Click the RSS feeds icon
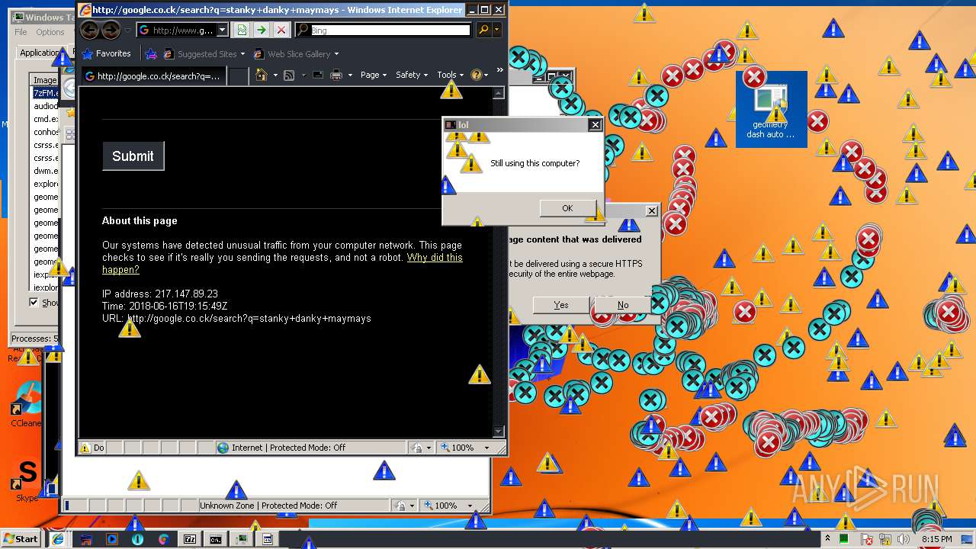The width and height of the screenshot is (976, 549). point(289,75)
